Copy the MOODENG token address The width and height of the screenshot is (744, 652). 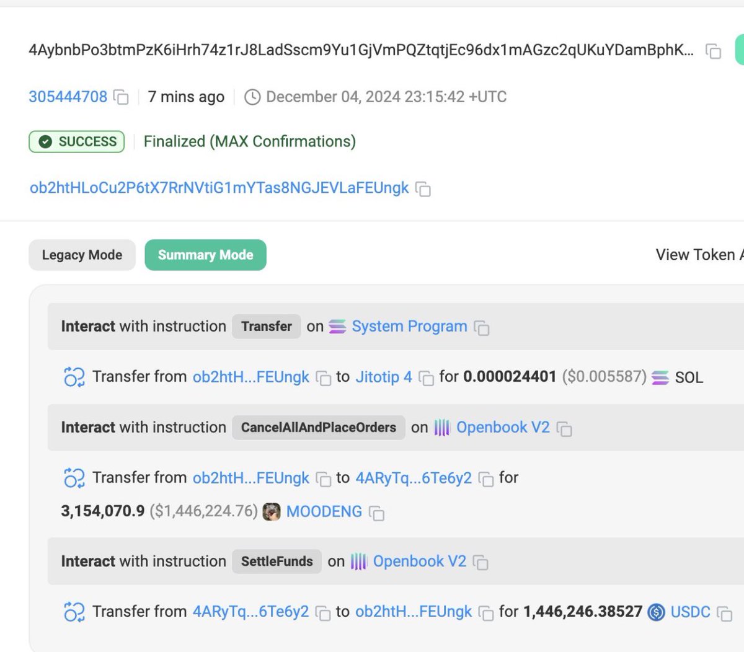tap(376, 513)
